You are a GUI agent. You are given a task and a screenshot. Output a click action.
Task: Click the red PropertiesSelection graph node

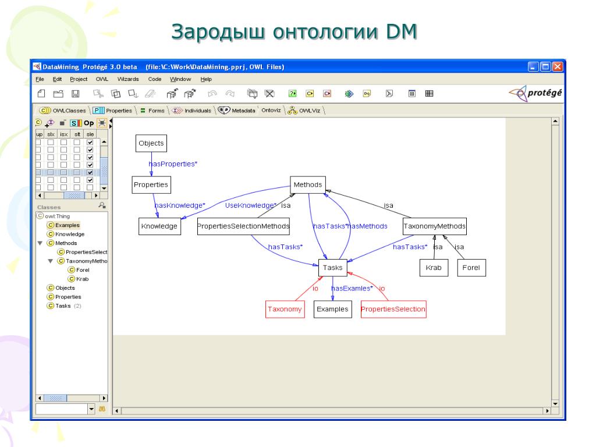(x=393, y=309)
